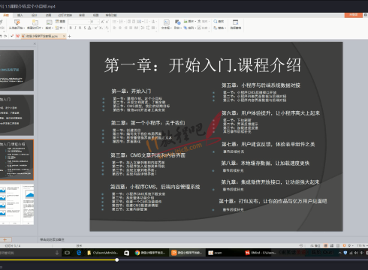Open the font size combo box
Image resolution: width=368 pixels, height=270 pixels.
(95, 22)
